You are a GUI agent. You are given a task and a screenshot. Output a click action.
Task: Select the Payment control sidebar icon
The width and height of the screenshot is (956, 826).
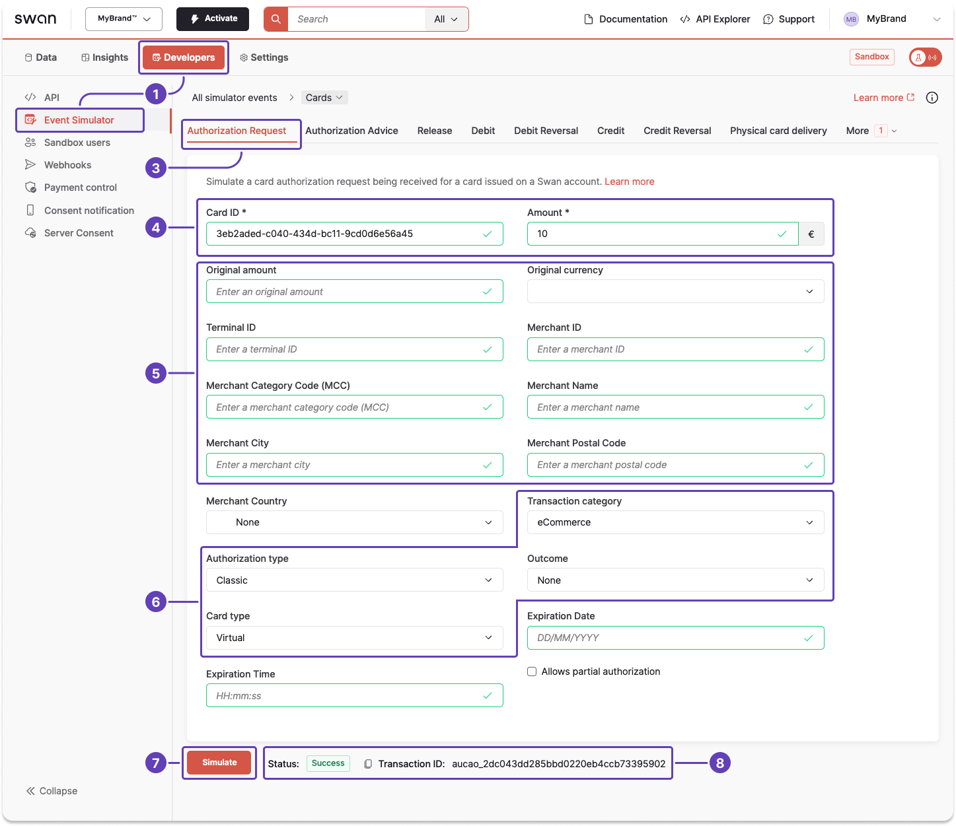31,187
